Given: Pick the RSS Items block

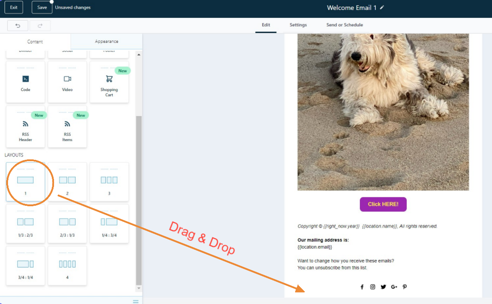Looking at the screenshot, I should [67, 127].
